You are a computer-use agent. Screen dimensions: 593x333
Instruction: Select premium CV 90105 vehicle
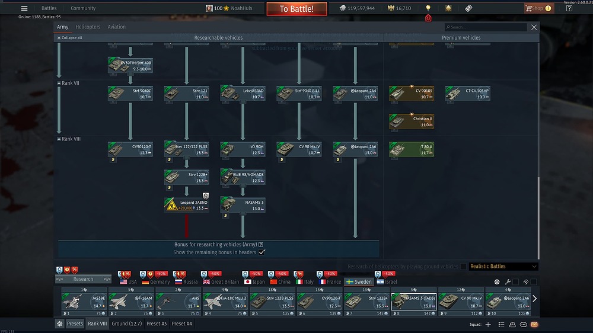tap(412, 94)
